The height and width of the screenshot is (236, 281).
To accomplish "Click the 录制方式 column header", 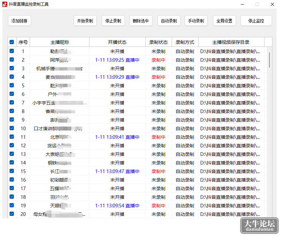I will pos(185,42).
